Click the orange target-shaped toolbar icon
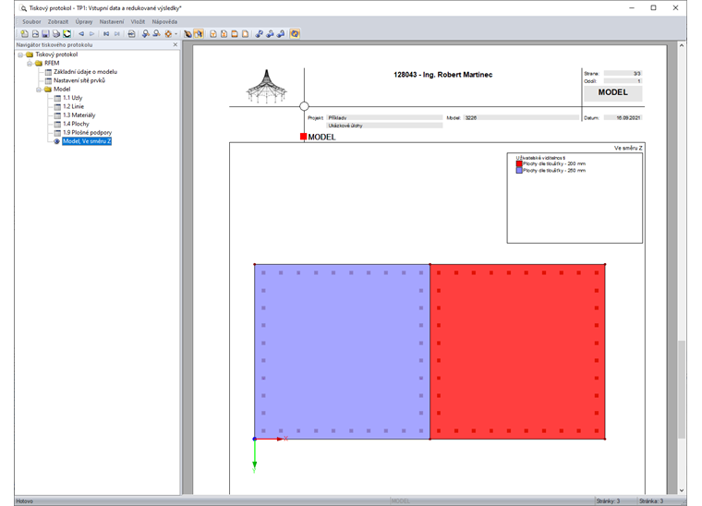Viewport: 702px width, 506px height. point(168,33)
